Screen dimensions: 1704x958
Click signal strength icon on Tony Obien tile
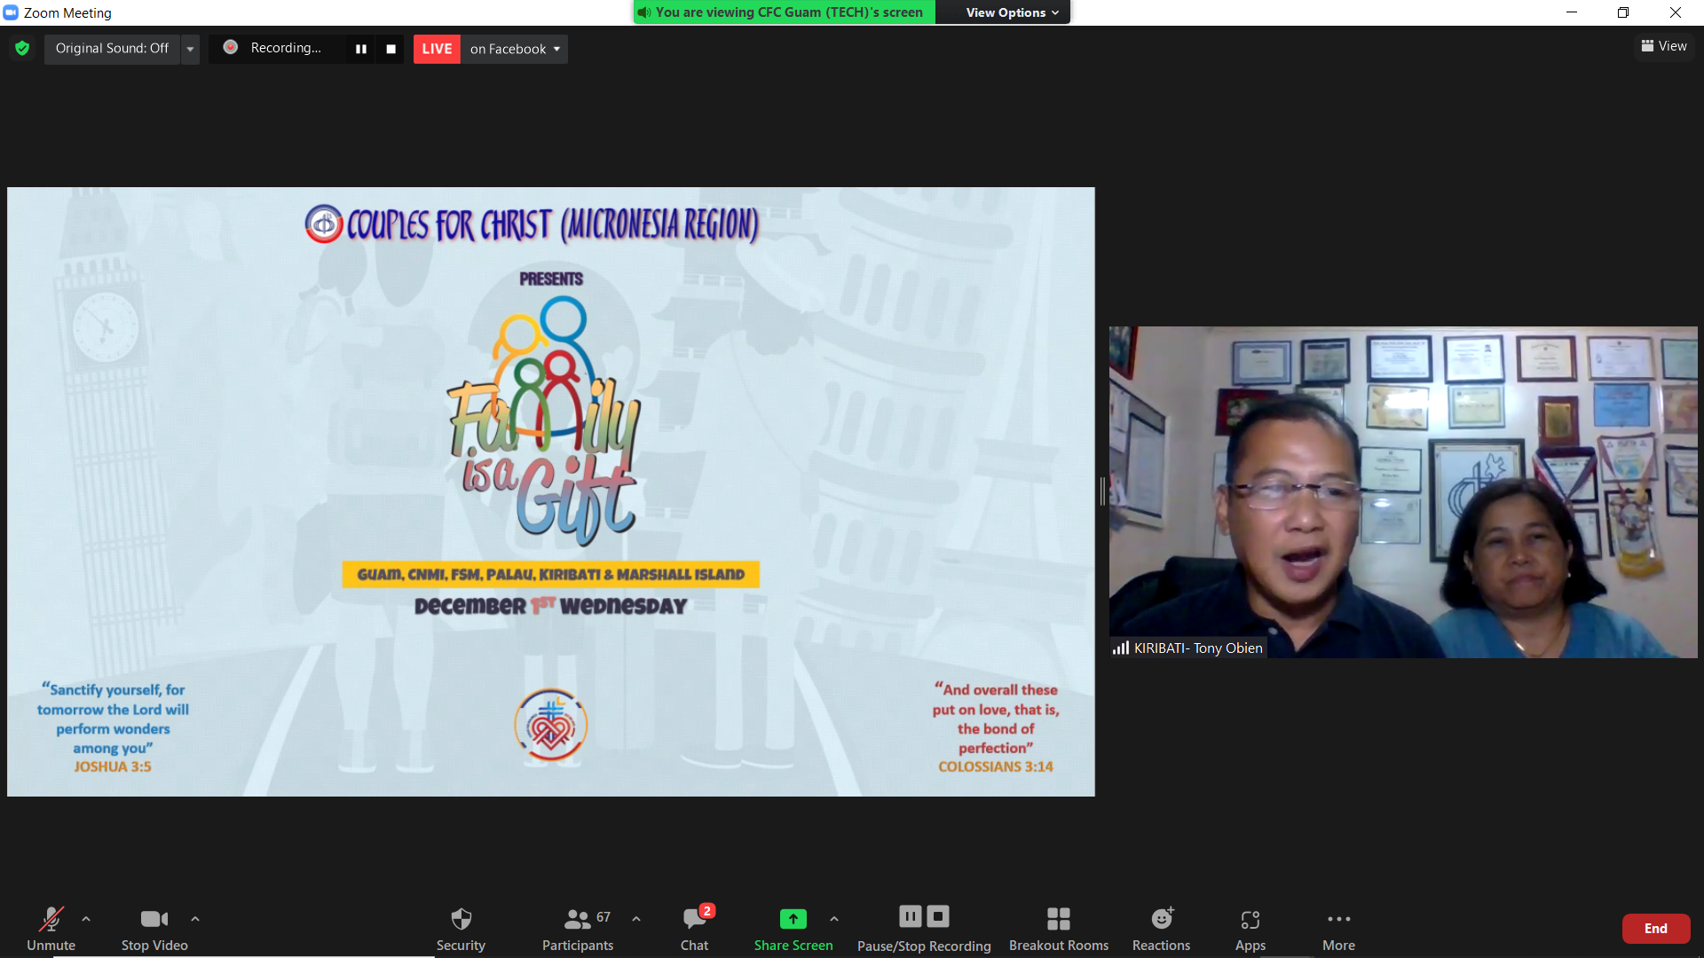tap(1121, 648)
